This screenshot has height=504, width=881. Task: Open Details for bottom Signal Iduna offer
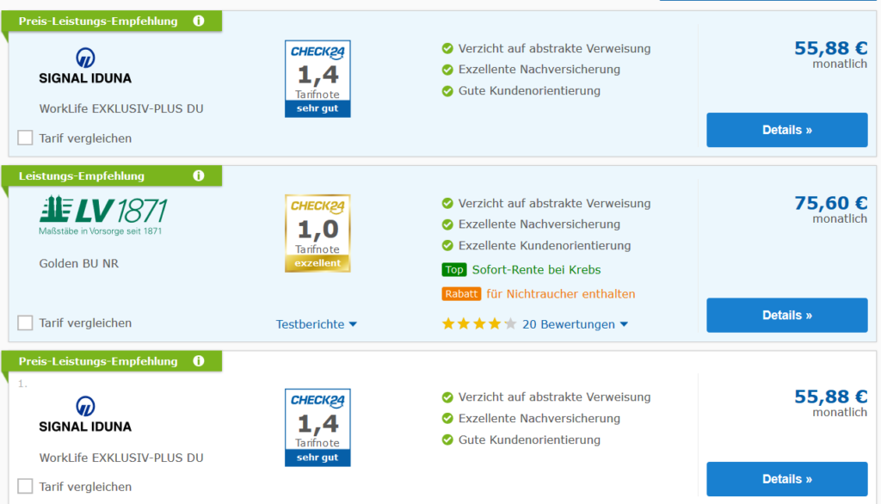786,479
